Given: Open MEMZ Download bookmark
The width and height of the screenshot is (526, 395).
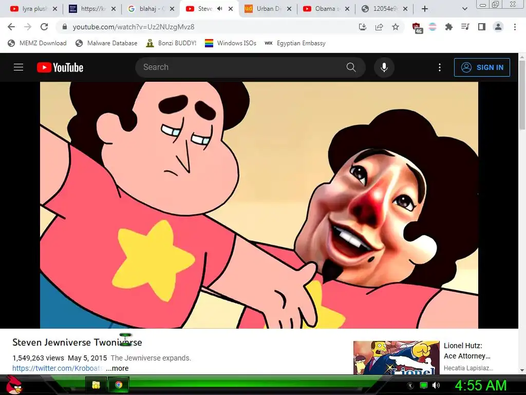Looking at the screenshot, I should tap(37, 43).
